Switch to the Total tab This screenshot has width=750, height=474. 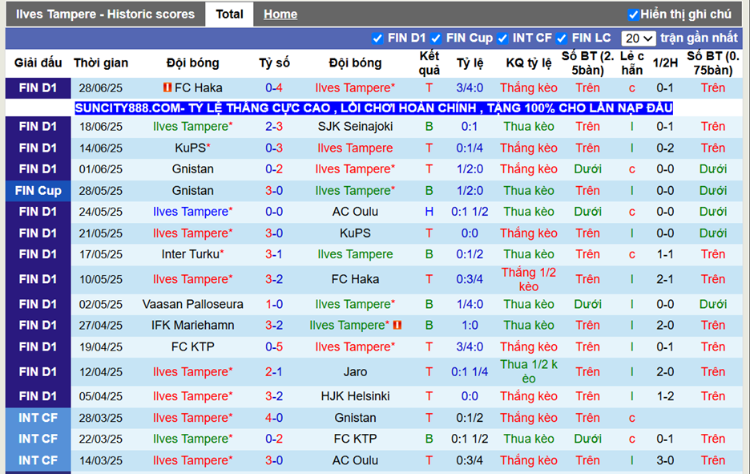click(229, 14)
